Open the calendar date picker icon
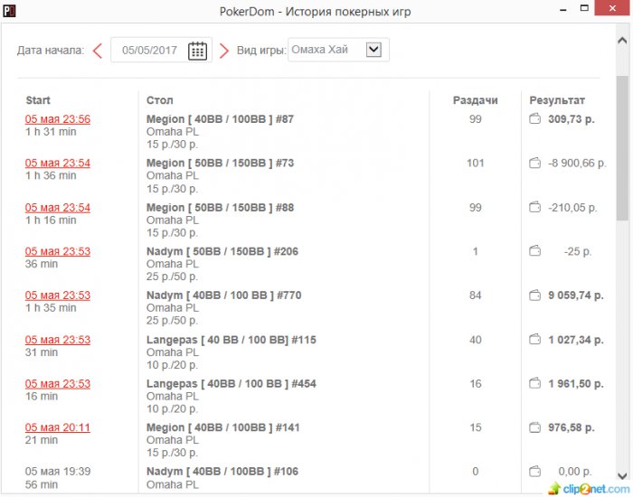Viewport: 633px width, 497px height. pyautogui.click(x=197, y=51)
